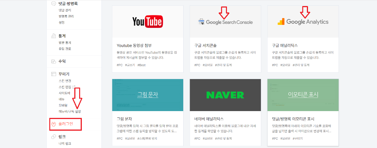Open the 댓글·방명록 menu section
Screen dimensions: 377x148
click(x=68, y=4)
